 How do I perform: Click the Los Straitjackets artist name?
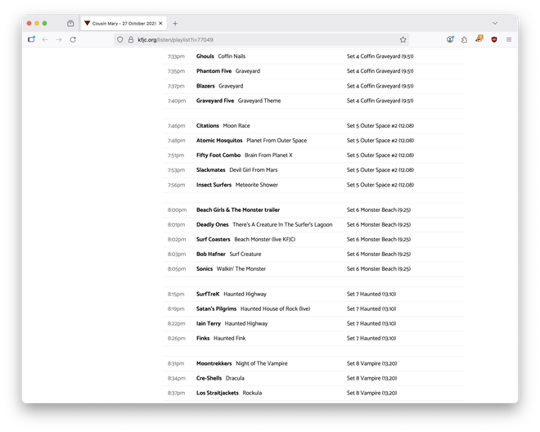point(218,393)
